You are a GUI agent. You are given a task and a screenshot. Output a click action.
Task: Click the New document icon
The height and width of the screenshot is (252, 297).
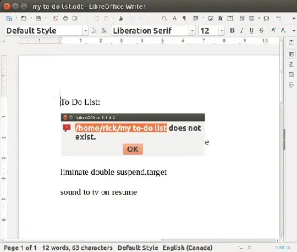[x=9, y=18]
